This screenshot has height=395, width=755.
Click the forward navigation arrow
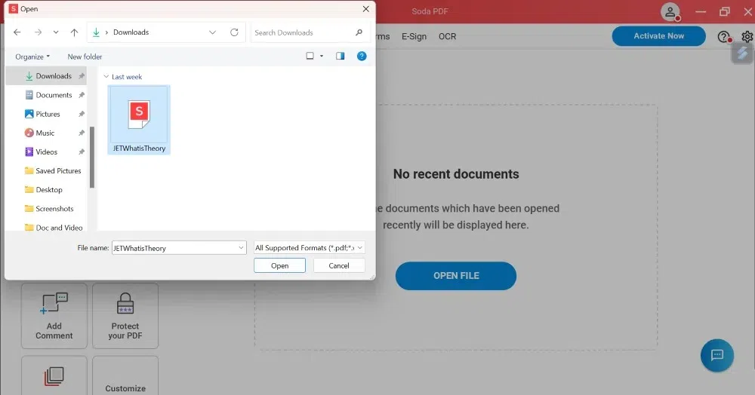[x=38, y=32]
